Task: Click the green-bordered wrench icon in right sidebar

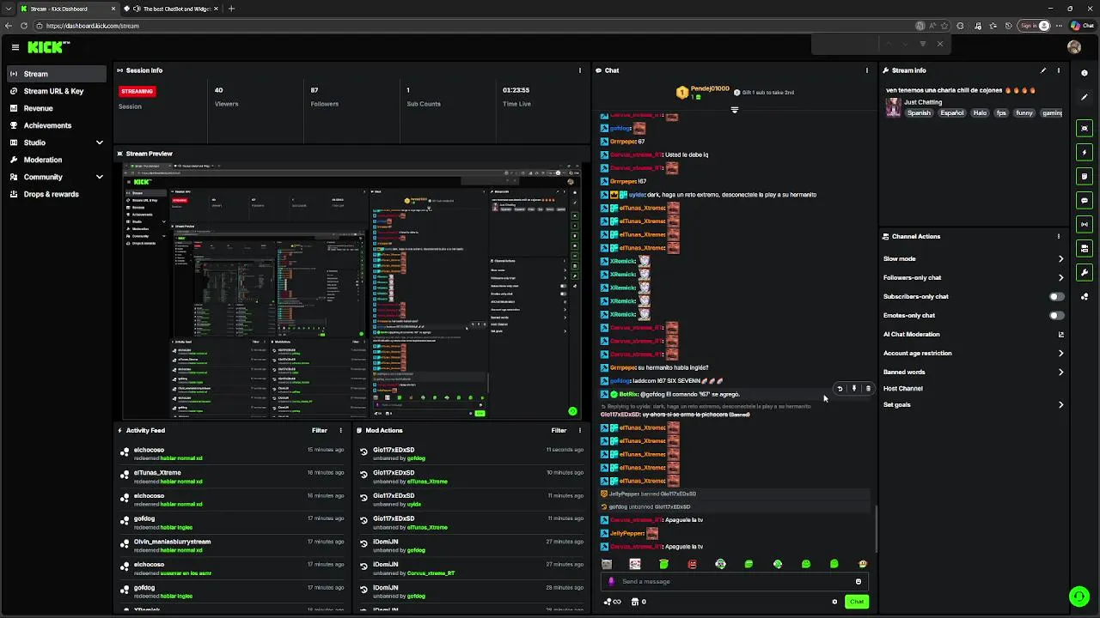Action: pos(1085,273)
